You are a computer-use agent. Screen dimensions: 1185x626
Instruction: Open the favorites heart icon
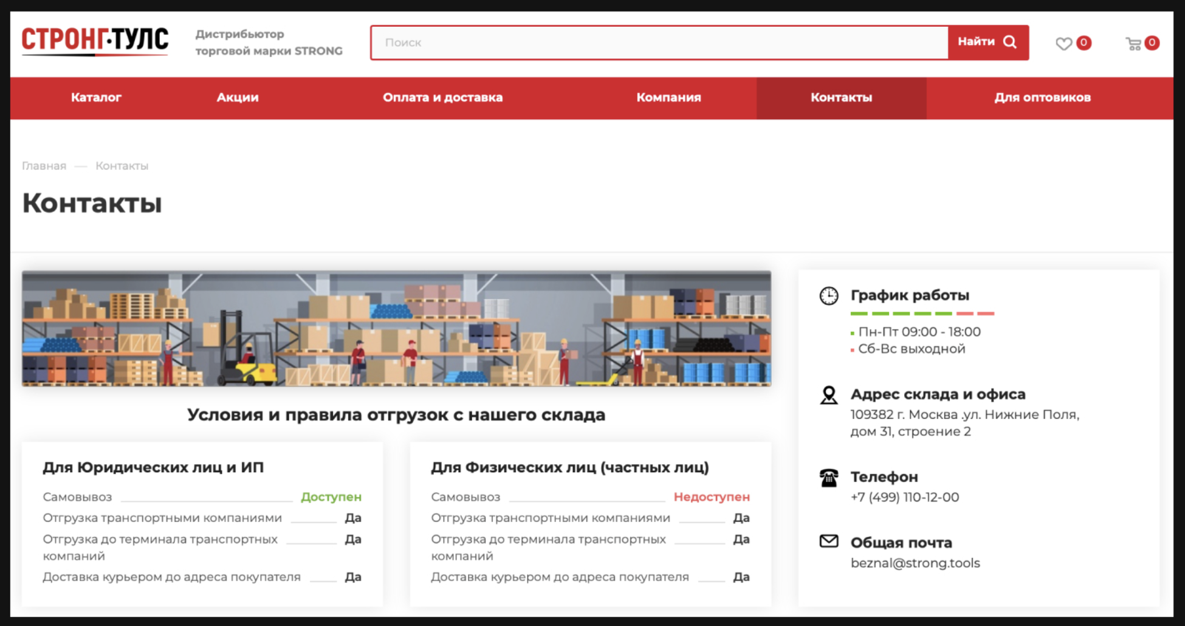coord(1063,43)
